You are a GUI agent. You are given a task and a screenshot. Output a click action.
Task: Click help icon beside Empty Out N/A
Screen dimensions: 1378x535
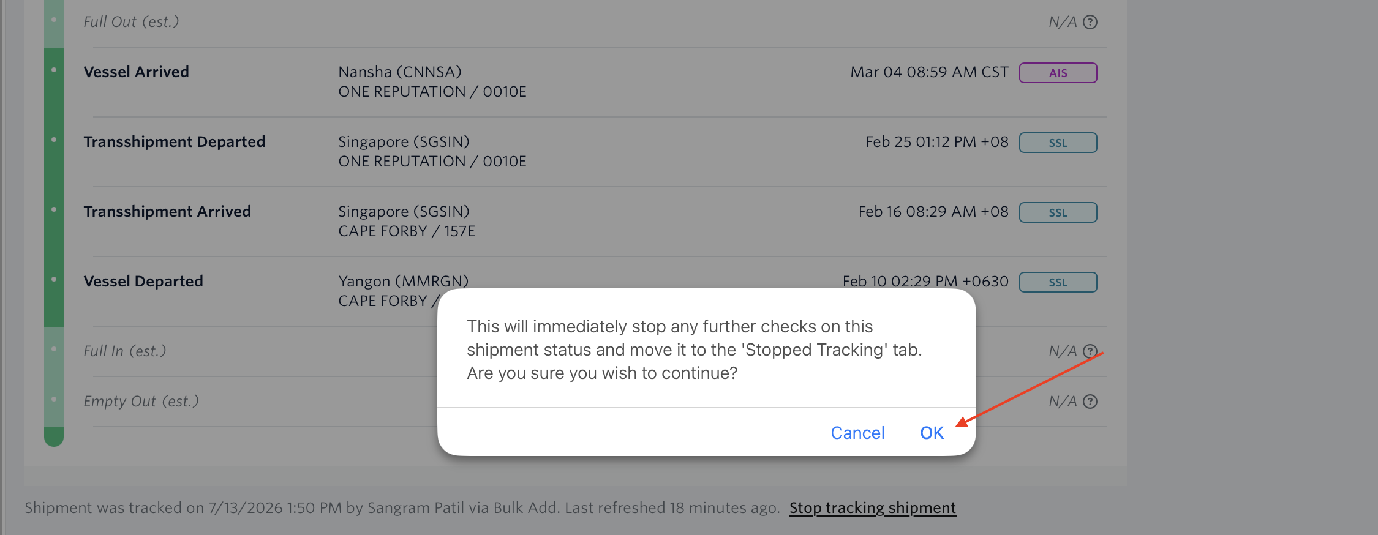coord(1090,402)
